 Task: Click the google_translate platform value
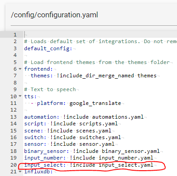(x=95, y=103)
